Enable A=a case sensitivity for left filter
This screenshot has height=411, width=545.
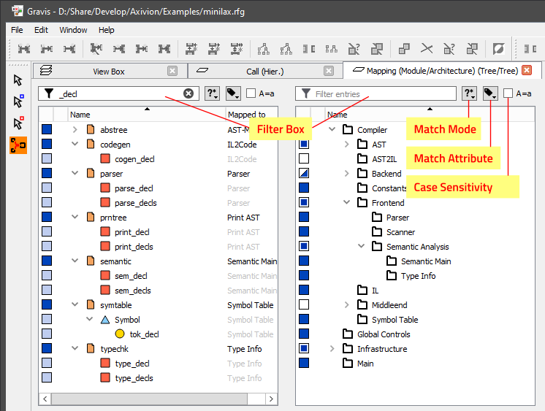pyautogui.click(x=251, y=93)
